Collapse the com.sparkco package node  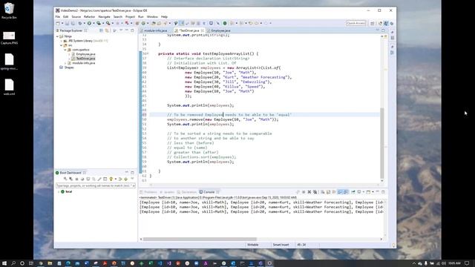click(65, 50)
